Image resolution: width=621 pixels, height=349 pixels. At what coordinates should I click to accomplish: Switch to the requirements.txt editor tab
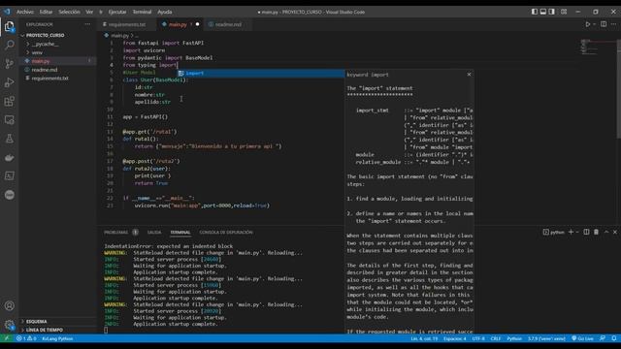(127, 24)
